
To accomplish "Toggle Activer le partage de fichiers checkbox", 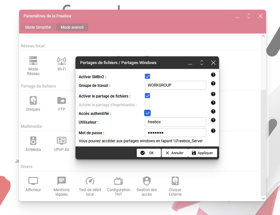I will tap(147, 96).
